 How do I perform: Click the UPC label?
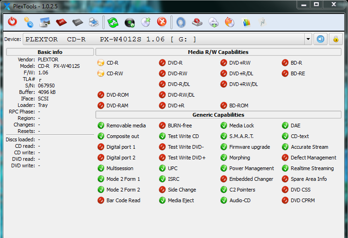coord(173,168)
